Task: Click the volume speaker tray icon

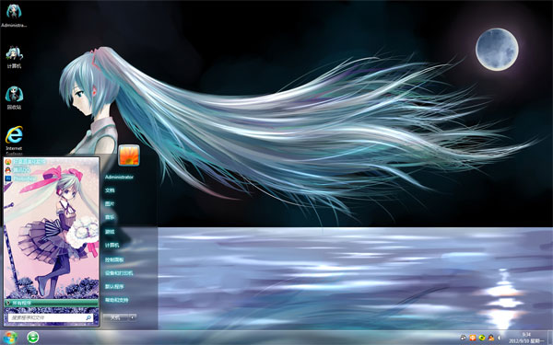Action: tap(499, 338)
